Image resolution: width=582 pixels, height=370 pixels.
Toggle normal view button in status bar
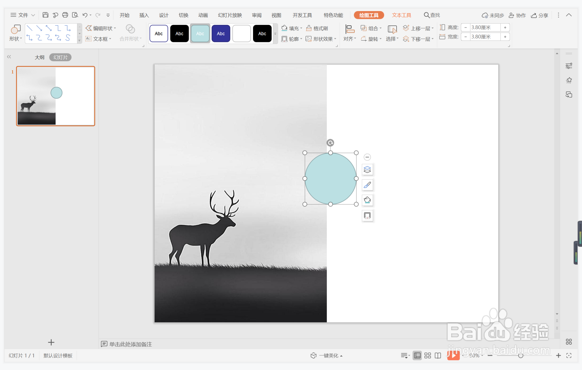[x=417, y=355]
